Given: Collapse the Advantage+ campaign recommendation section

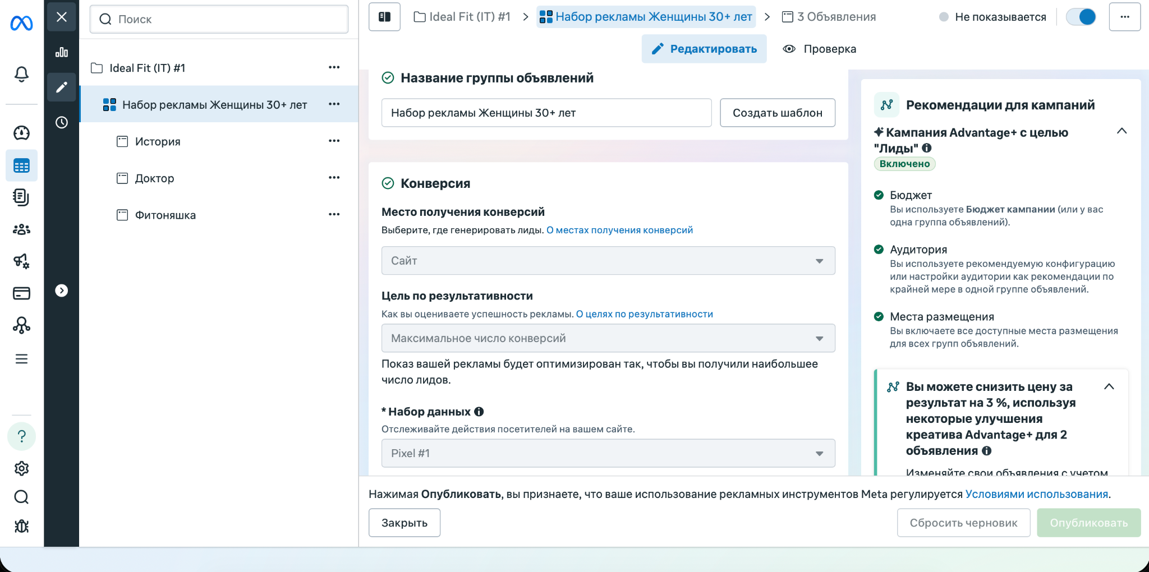Looking at the screenshot, I should pyautogui.click(x=1122, y=131).
